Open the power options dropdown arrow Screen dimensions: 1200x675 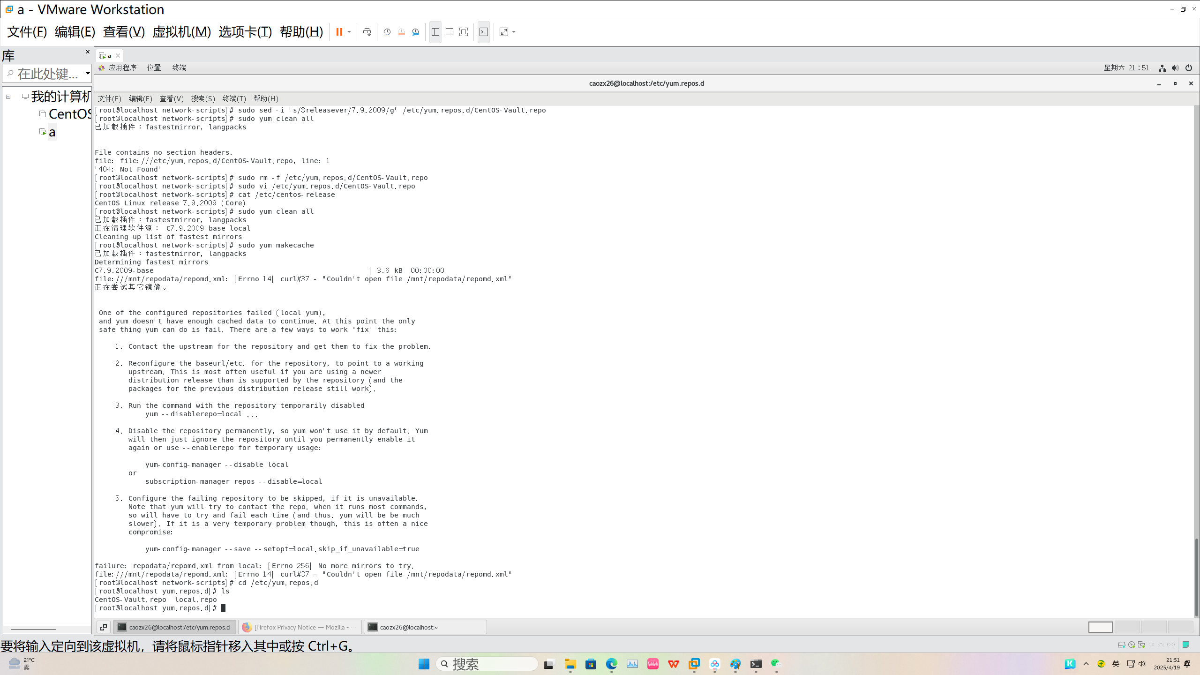(349, 32)
